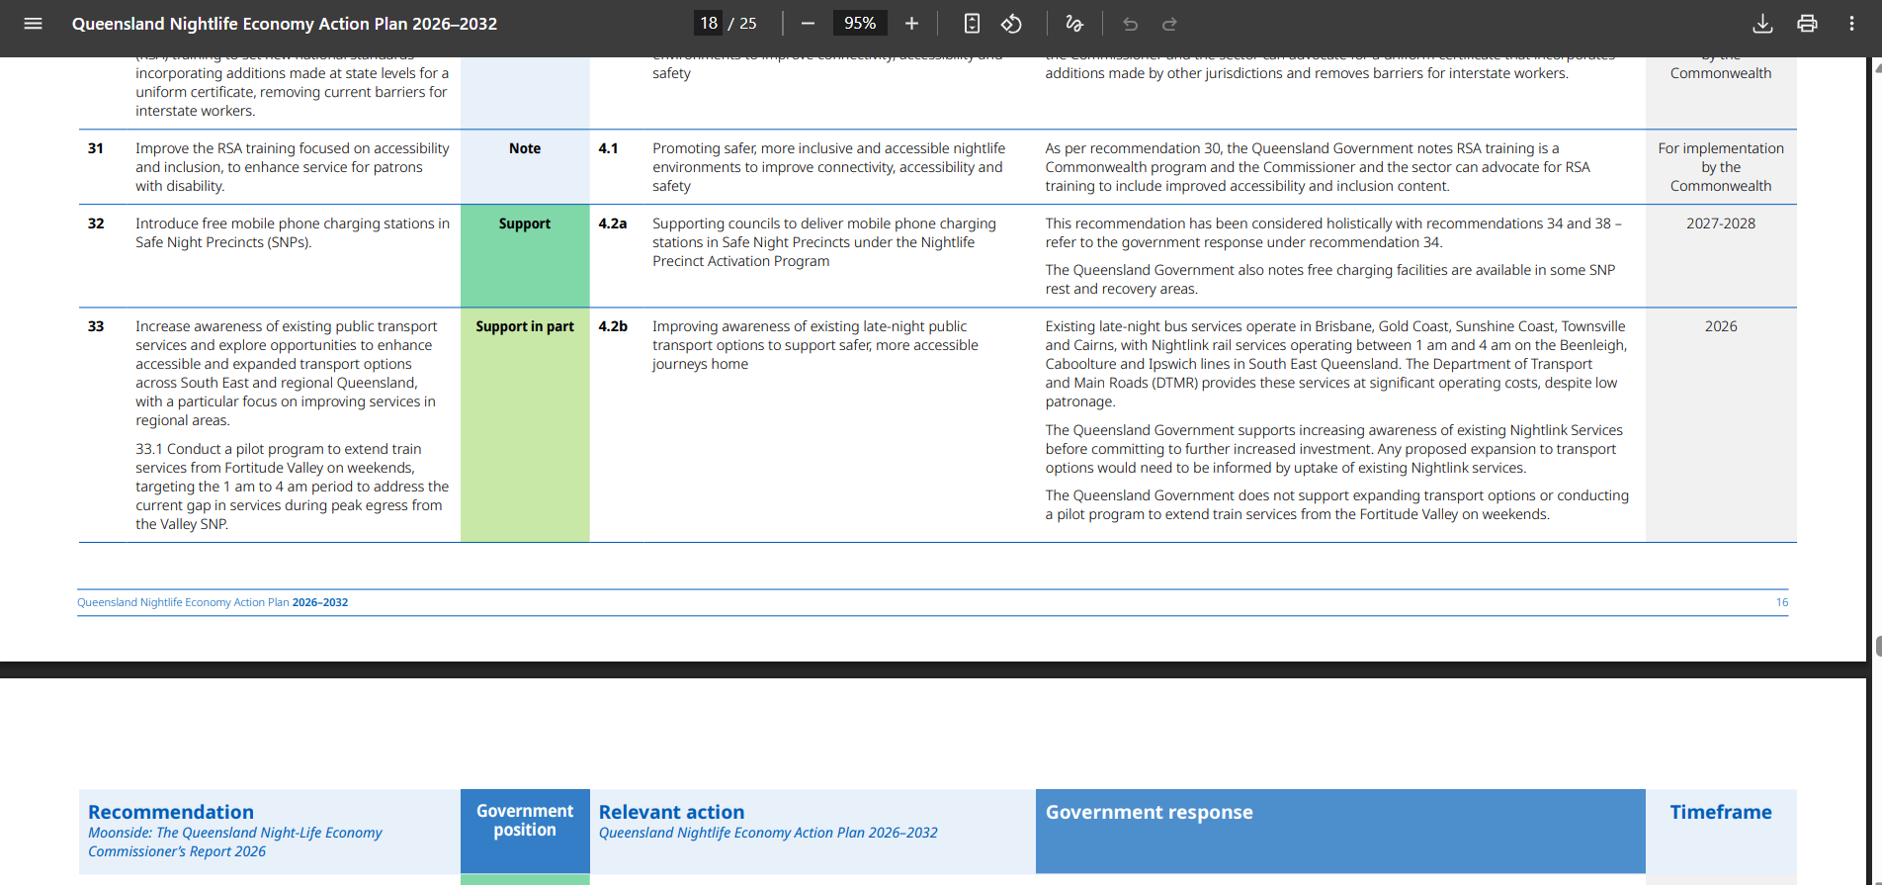Click the undo arrow icon
Screen dimensions: 1882x885
coord(1131,24)
